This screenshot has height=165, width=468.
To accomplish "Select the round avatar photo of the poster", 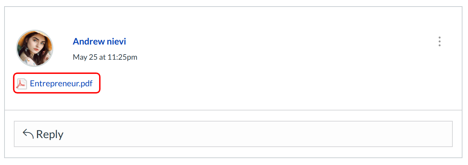I will pyautogui.click(x=35, y=48).
